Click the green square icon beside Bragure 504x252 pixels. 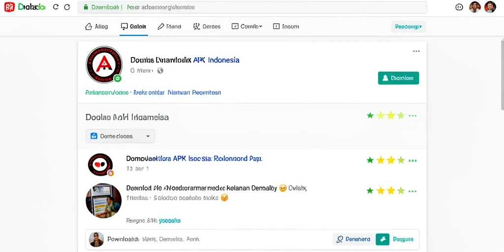coord(382,239)
